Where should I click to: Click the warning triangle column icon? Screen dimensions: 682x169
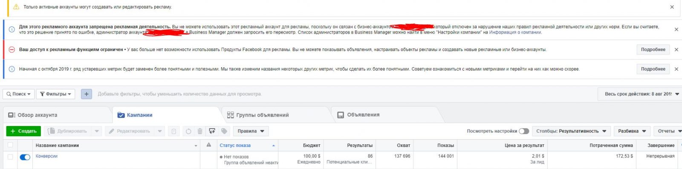tap(209, 145)
